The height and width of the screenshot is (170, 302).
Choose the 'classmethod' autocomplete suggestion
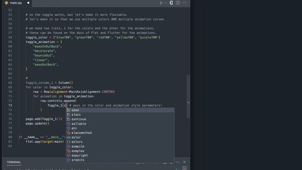[120, 133]
